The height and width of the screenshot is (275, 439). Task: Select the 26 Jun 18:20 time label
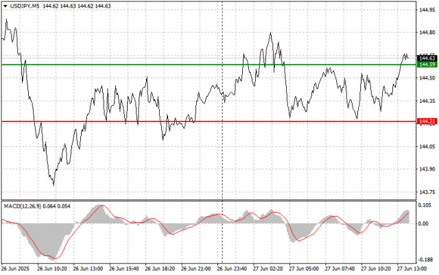pos(160,269)
